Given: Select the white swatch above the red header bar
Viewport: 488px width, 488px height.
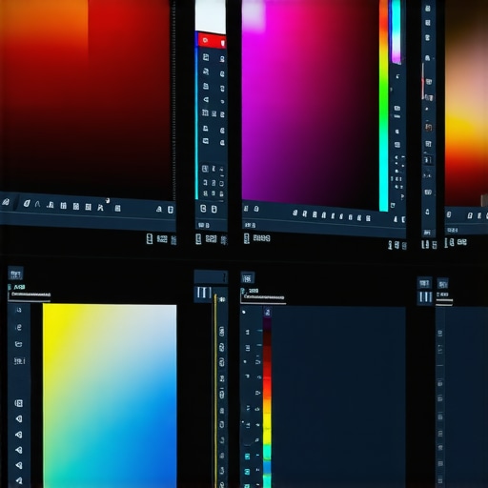Looking at the screenshot, I should pyautogui.click(x=211, y=16).
